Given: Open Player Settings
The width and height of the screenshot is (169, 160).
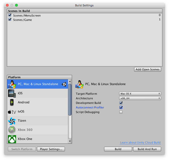Looking at the screenshot, I should click(x=51, y=149).
